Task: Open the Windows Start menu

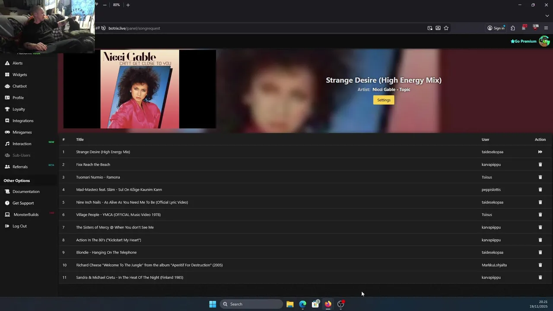Action: point(213,304)
